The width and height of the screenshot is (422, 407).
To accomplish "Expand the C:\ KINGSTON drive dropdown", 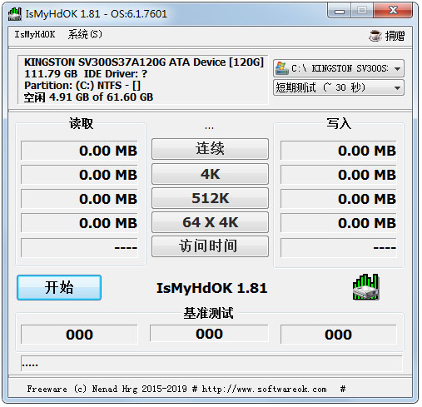I will [339, 68].
